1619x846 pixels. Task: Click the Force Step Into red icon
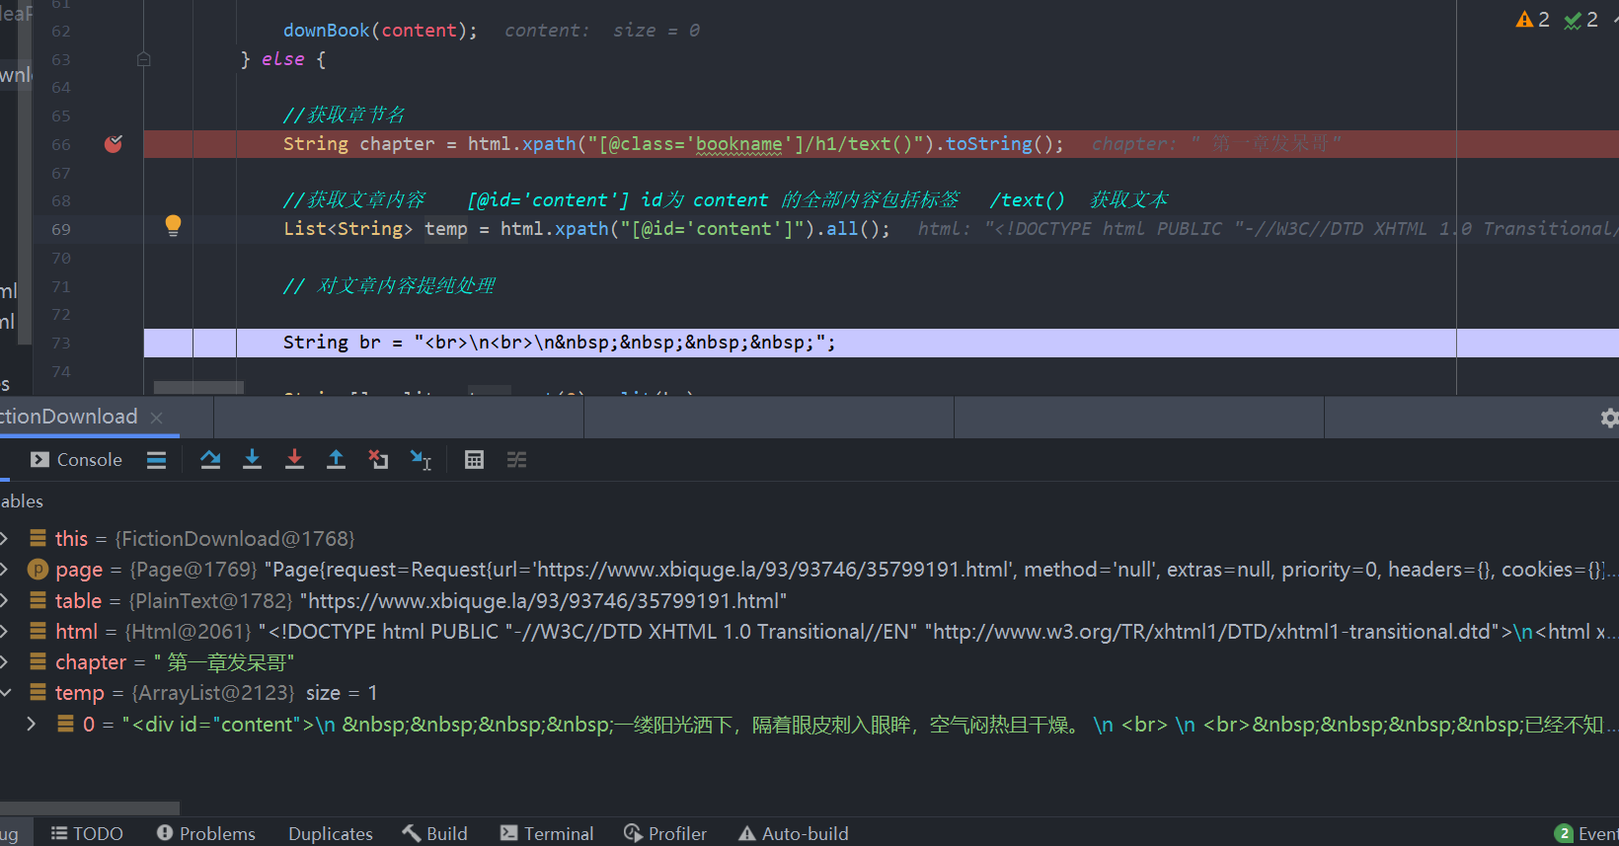coord(294,460)
